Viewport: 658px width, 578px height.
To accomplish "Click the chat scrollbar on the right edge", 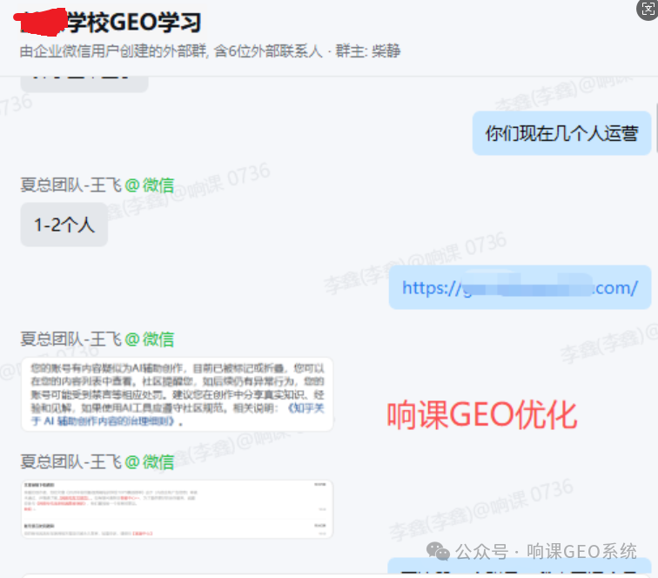I will pyautogui.click(x=656, y=127).
